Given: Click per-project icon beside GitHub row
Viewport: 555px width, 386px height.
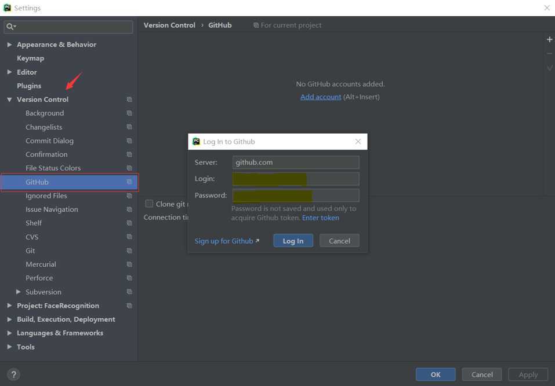Looking at the screenshot, I should pyautogui.click(x=129, y=182).
